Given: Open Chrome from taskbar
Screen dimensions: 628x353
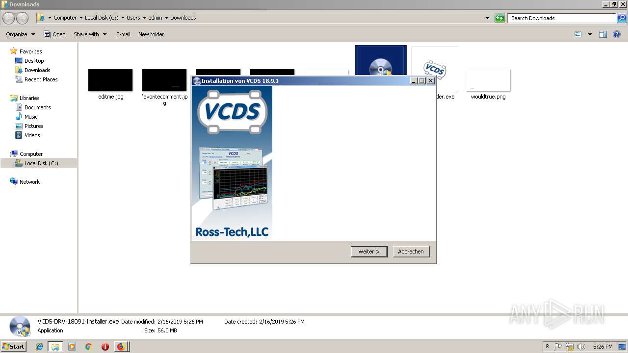Looking at the screenshot, I should [x=88, y=347].
